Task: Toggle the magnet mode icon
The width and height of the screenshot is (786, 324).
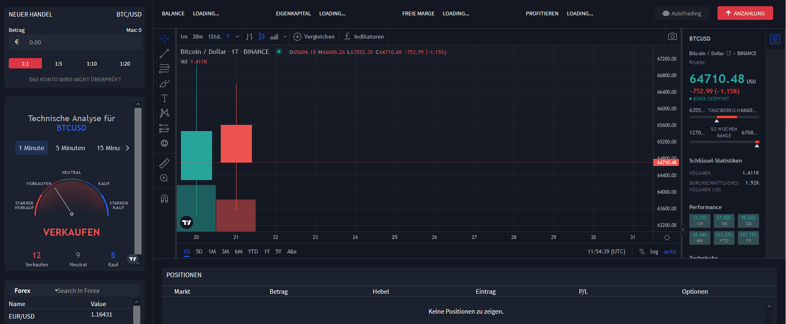Action: 164,198
